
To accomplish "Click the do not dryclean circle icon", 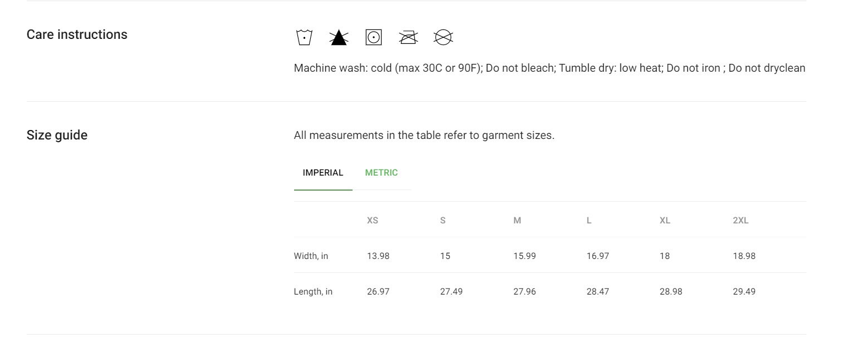I will (443, 37).
